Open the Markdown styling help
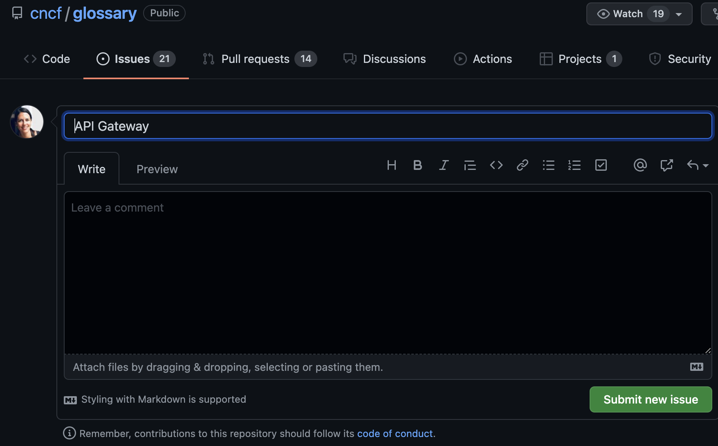This screenshot has height=446, width=718. point(163,399)
